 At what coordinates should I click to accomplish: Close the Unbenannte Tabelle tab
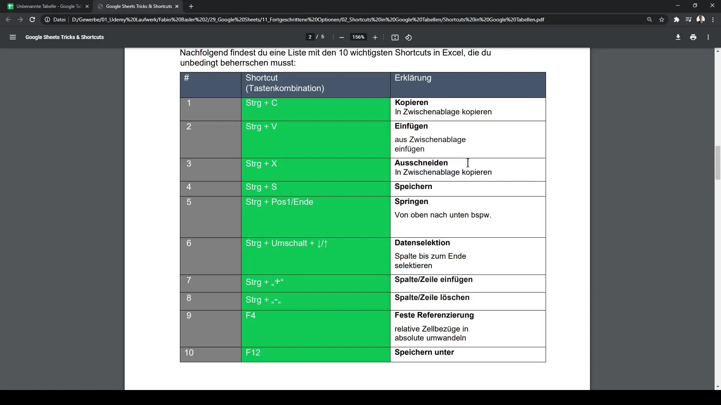tap(87, 6)
